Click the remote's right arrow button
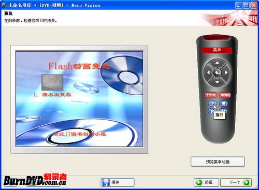 pyautogui.click(x=226, y=72)
